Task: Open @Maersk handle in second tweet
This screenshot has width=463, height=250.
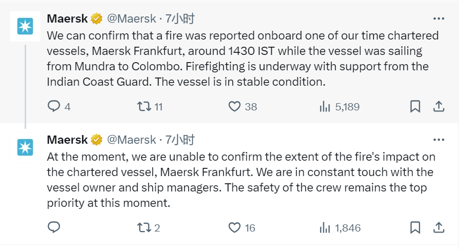Action: 131,140
